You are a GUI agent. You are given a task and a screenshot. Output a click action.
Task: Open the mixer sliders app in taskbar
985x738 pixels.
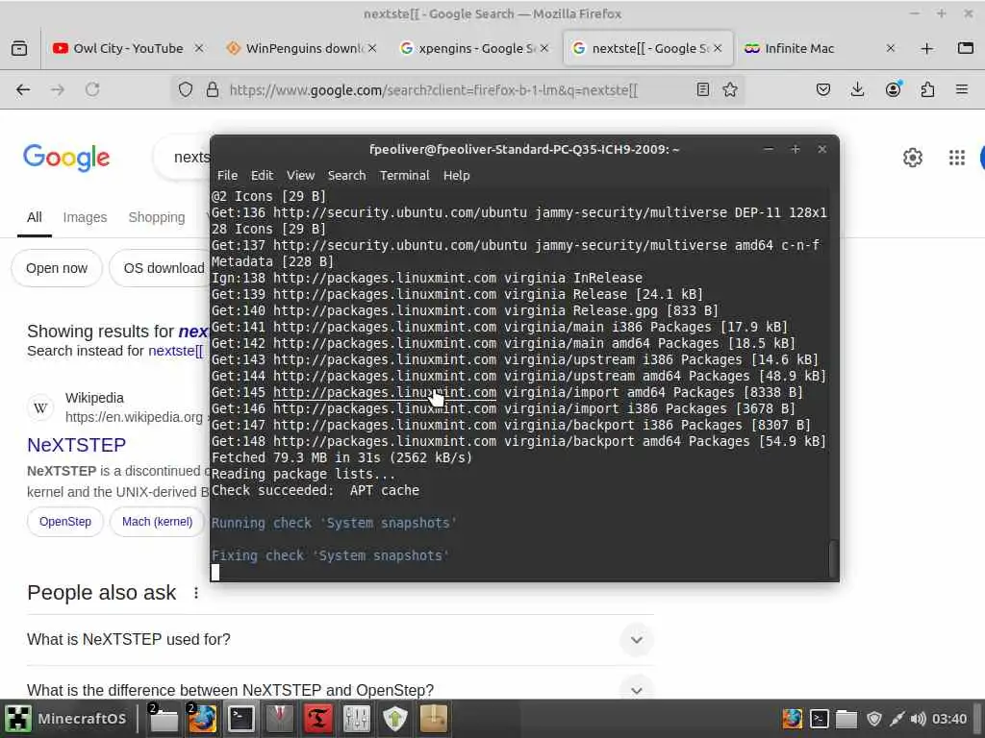click(x=356, y=719)
